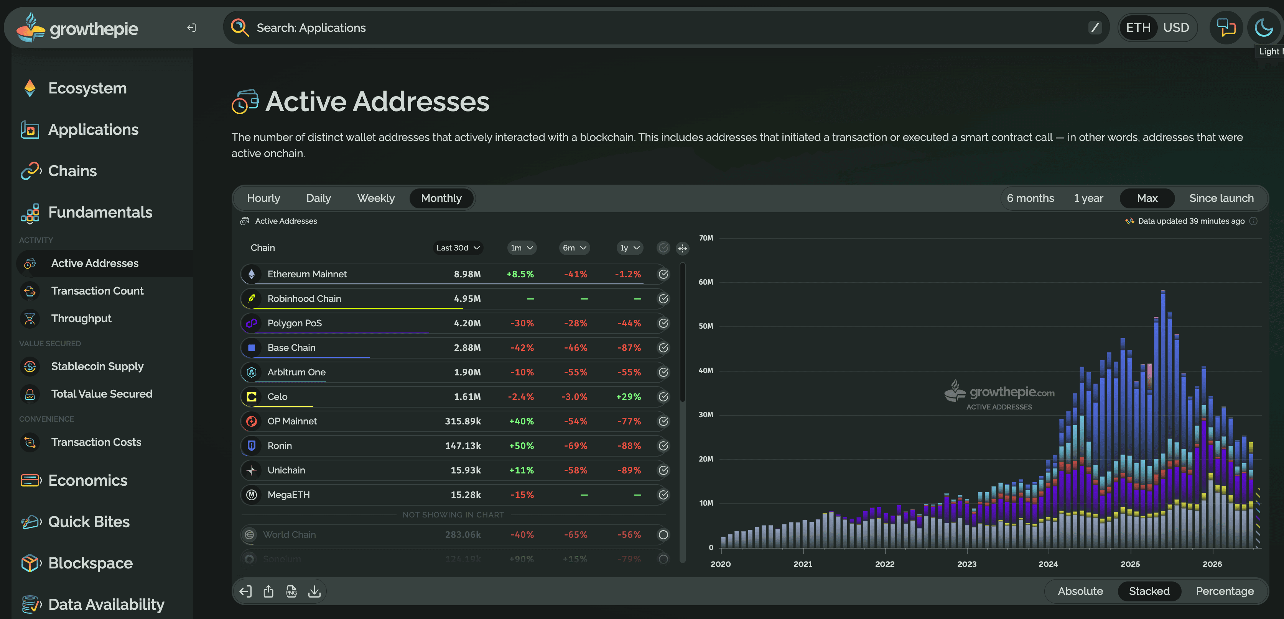Image resolution: width=1284 pixels, height=619 pixels.
Task: Uncheck Polygon PoS from chart
Action: tap(663, 323)
